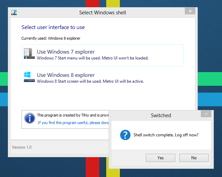This screenshot has width=222, height=177.
Task: Choose Use Windows 7 explorer option
Action: (x=103, y=55)
